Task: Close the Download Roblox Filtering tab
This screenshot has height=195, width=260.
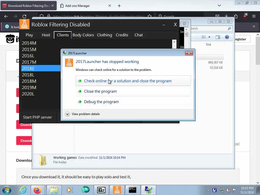Action: (x=53, y=6)
